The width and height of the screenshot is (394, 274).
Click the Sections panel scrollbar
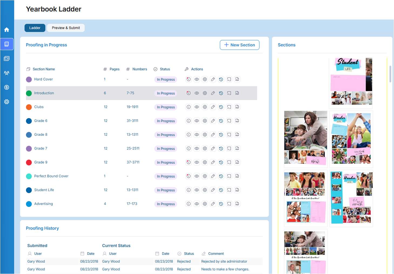(390, 74)
